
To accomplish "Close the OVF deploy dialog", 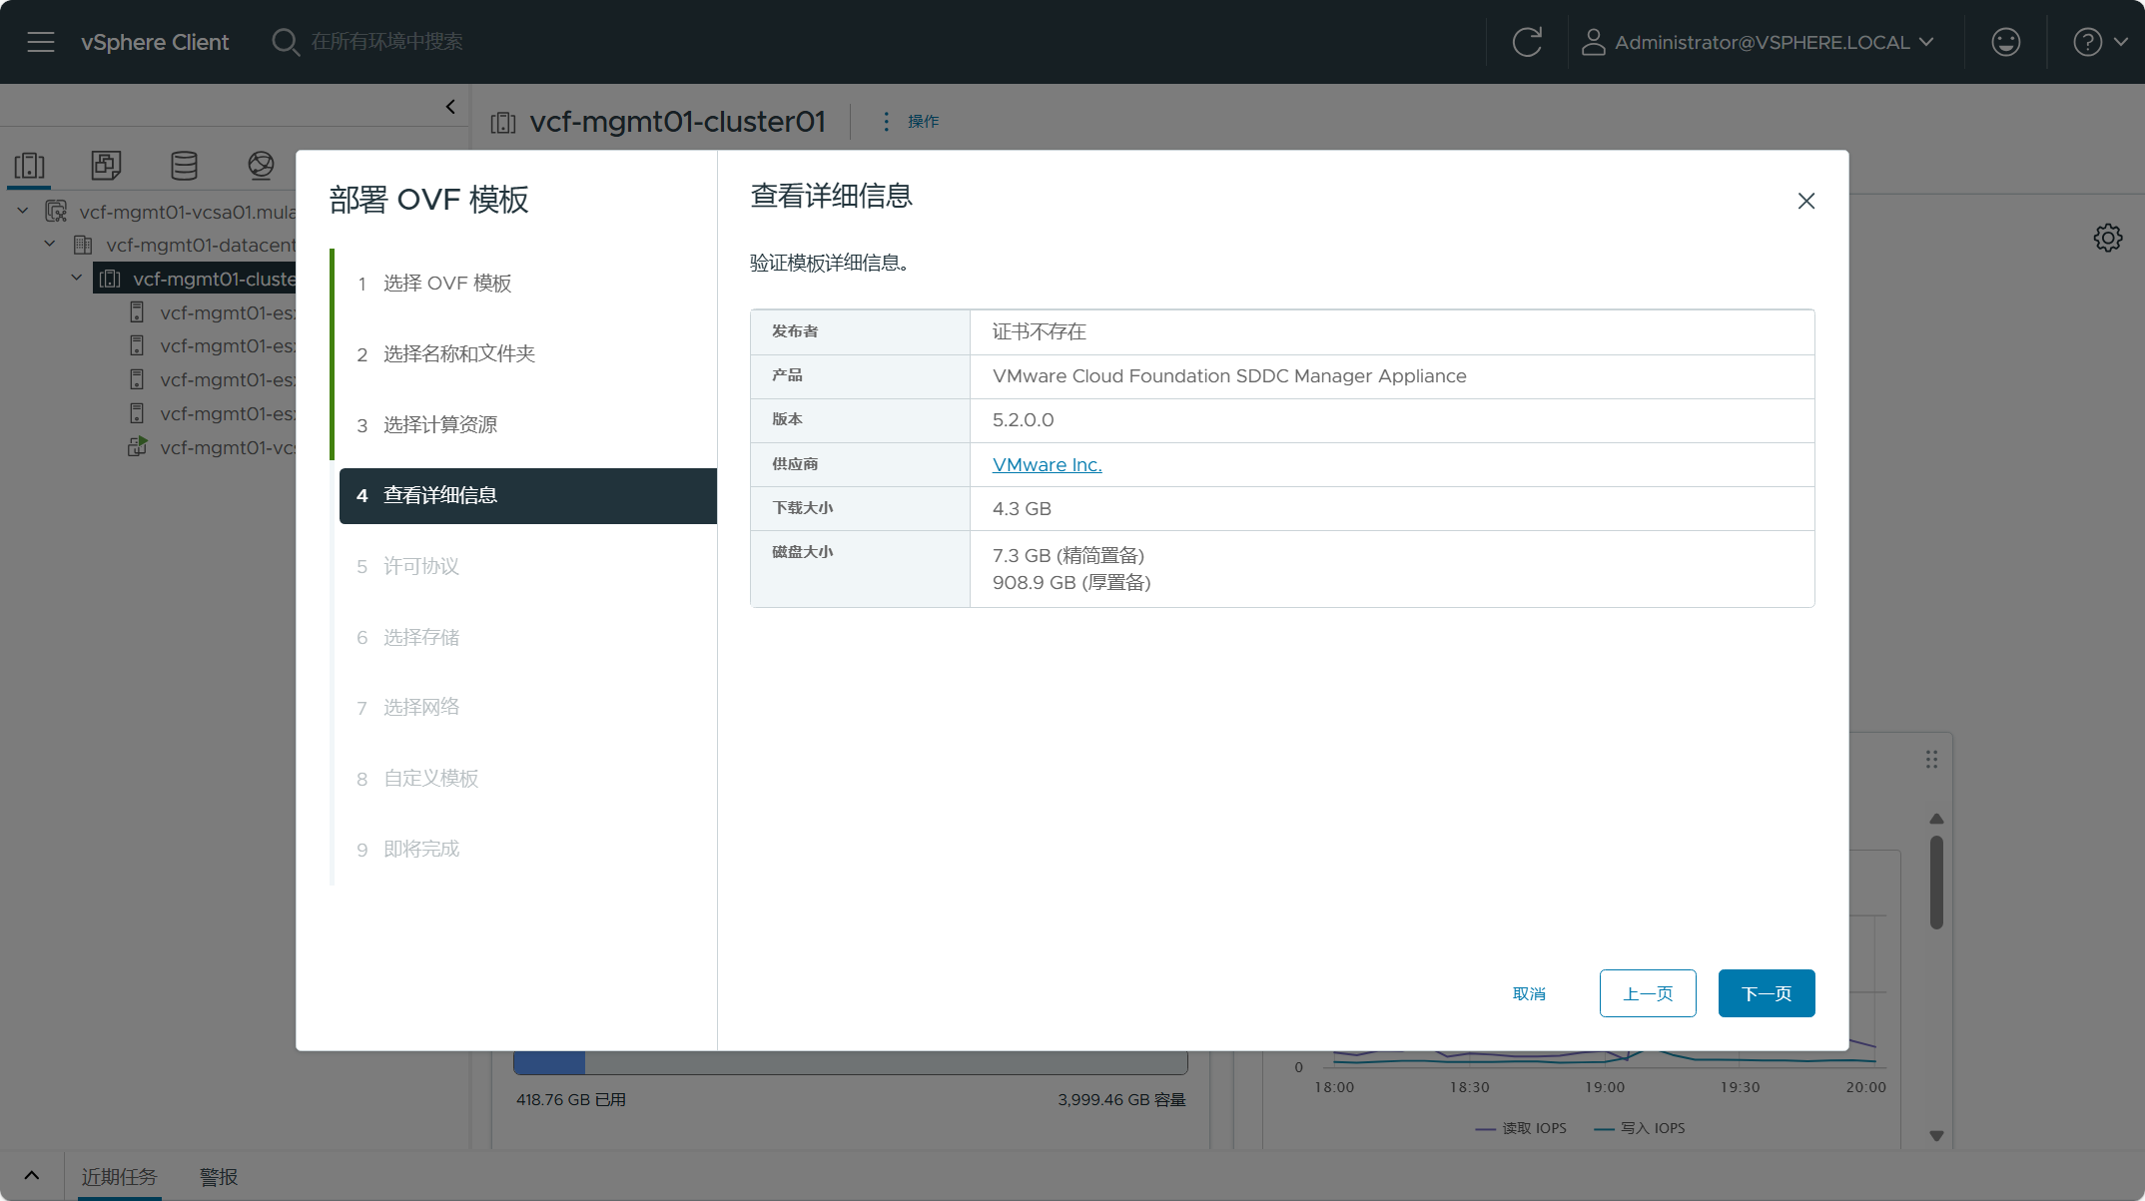I will tap(1805, 201).
